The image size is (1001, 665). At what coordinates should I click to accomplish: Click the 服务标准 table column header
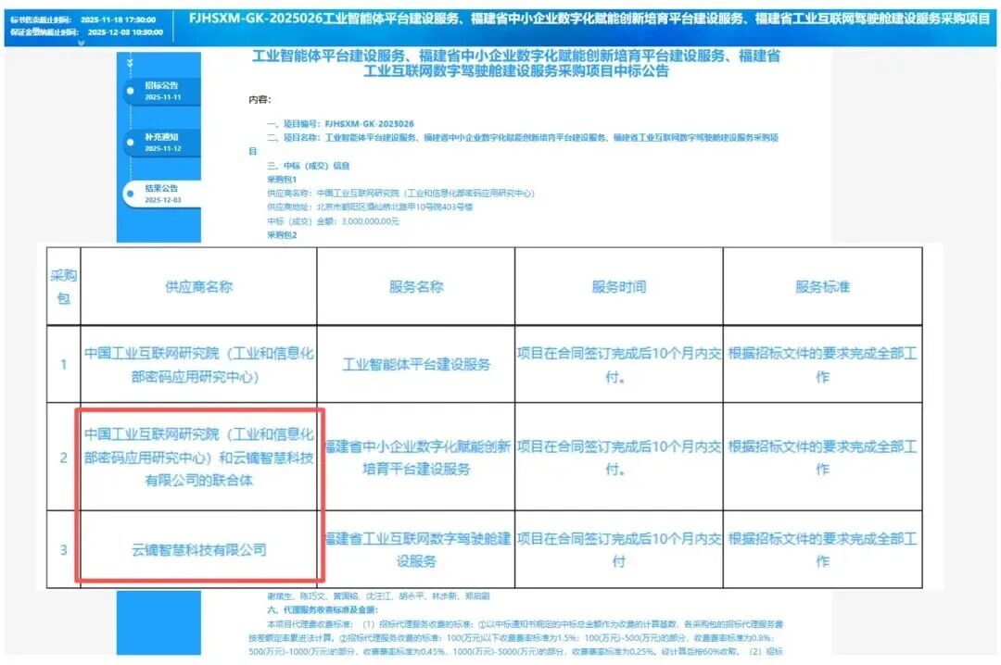(822, 286)
